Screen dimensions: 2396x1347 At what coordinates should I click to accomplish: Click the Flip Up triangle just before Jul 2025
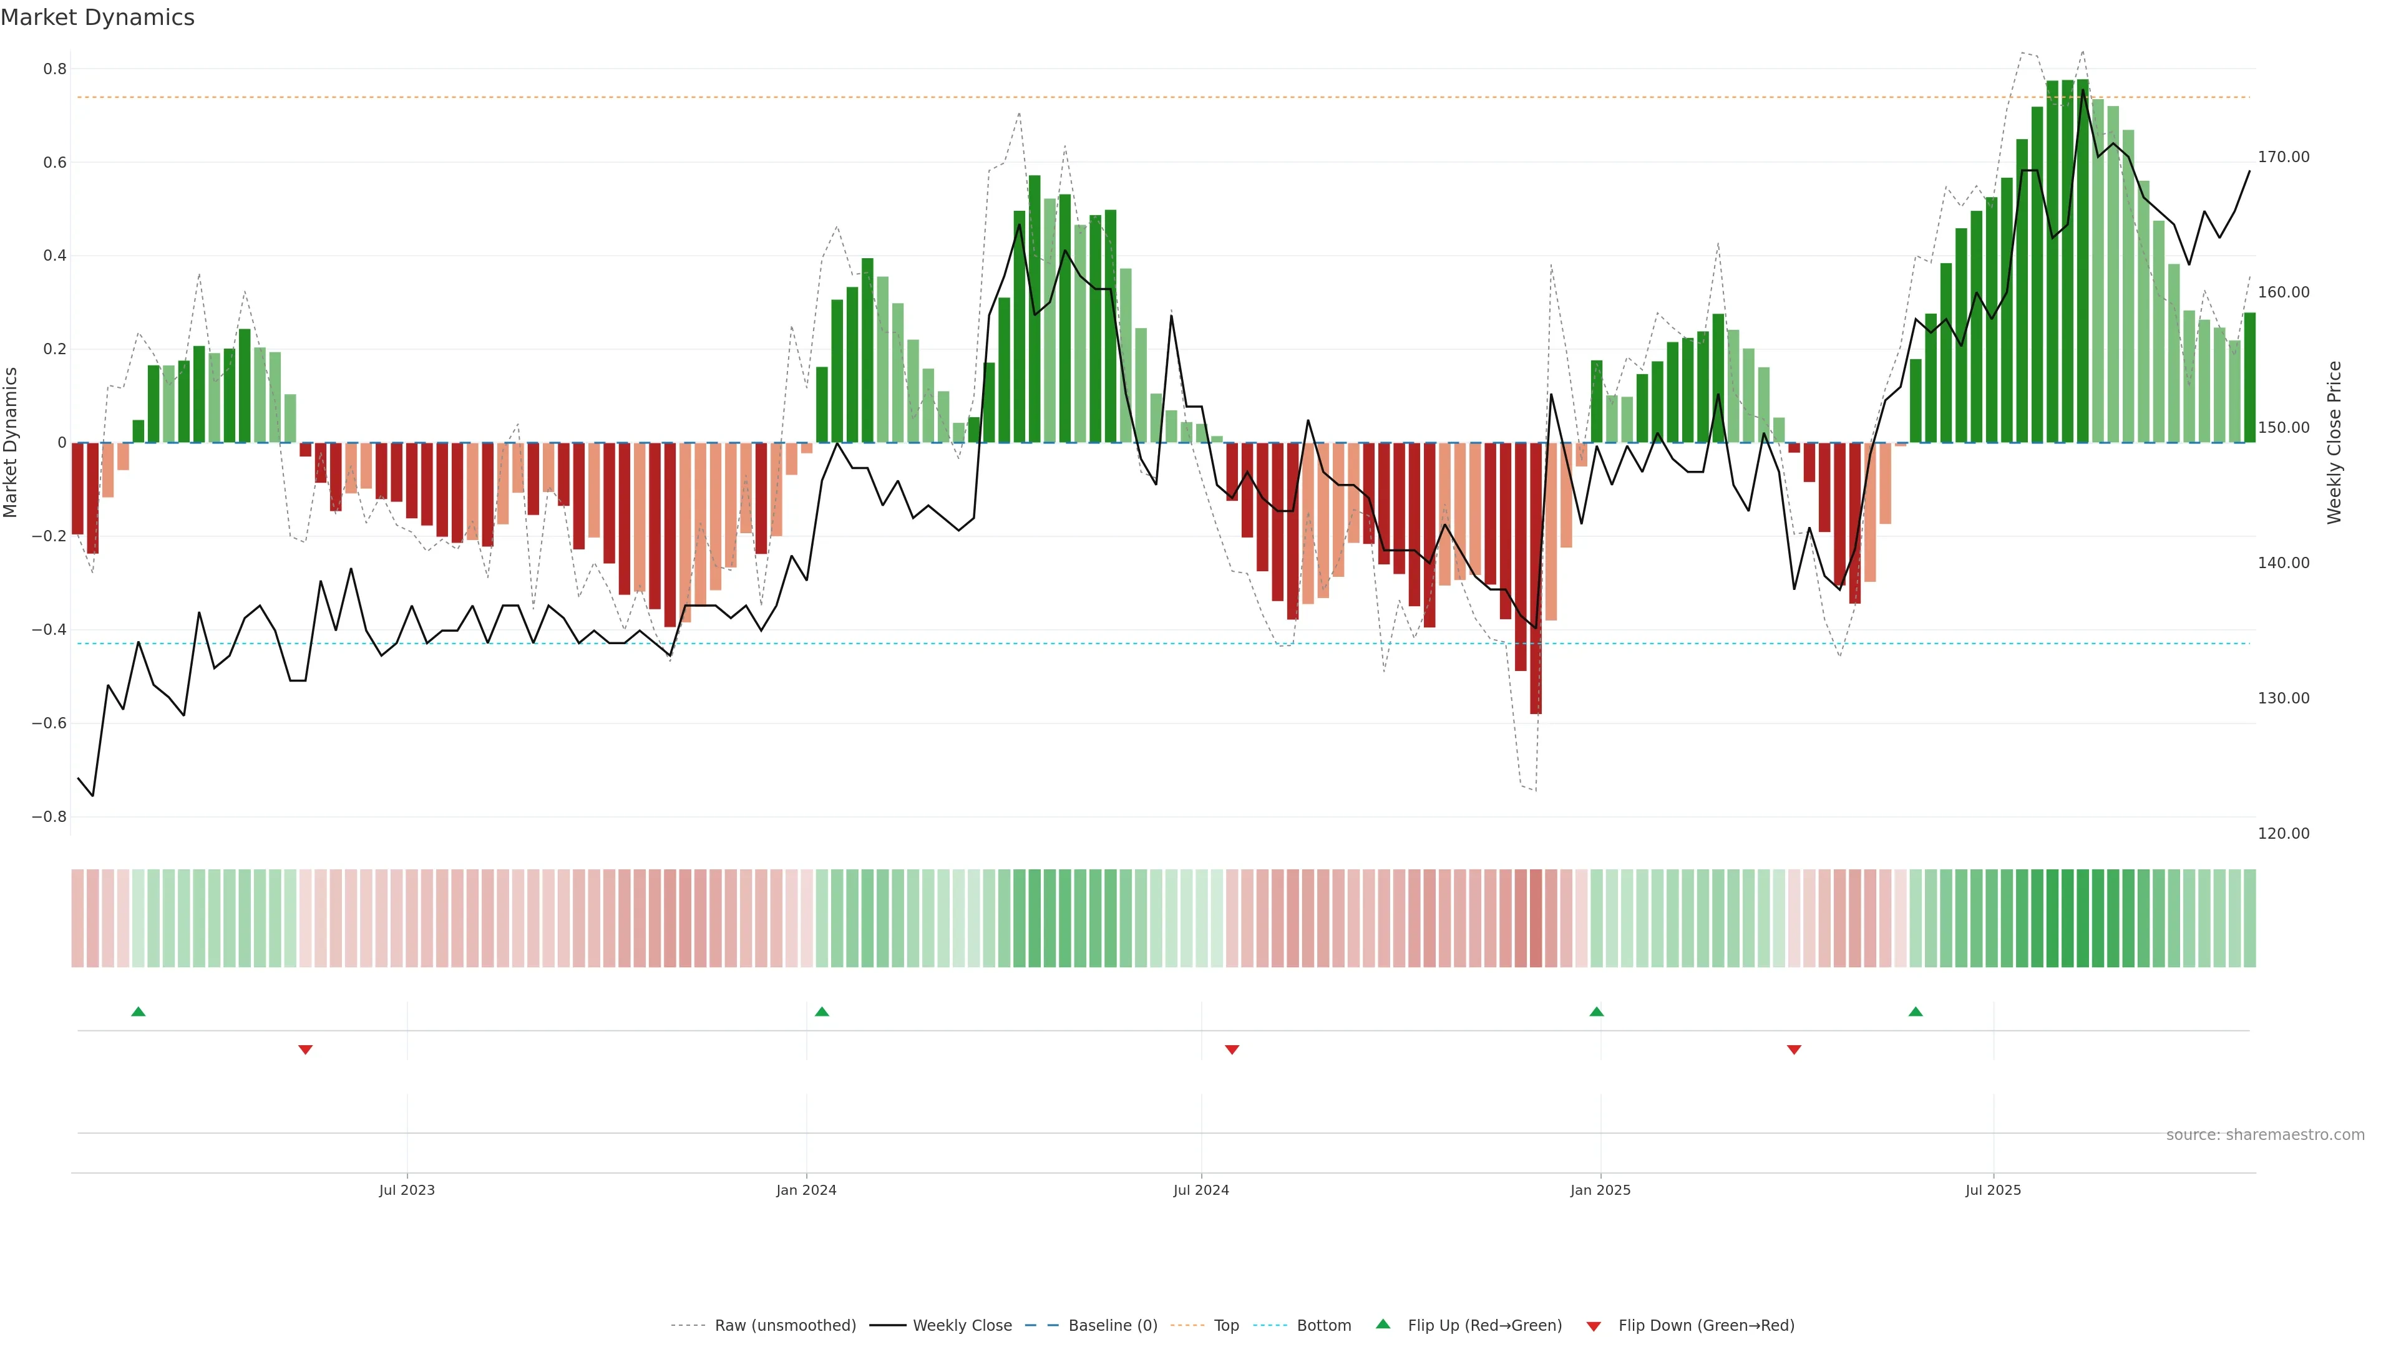click(1915, 1011)
